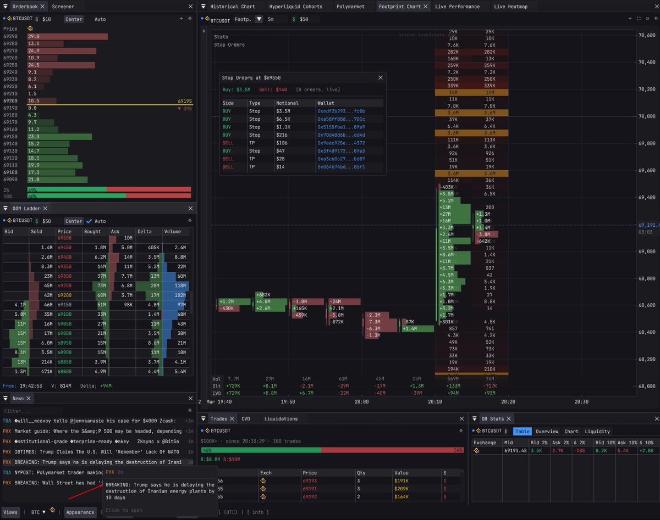
Task: Toggle Center in DOM Ladder toolbar
Action: coord(74,221)
